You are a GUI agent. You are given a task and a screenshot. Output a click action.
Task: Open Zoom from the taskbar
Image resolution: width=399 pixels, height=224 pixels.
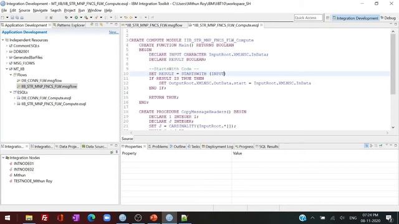point(107,218)
